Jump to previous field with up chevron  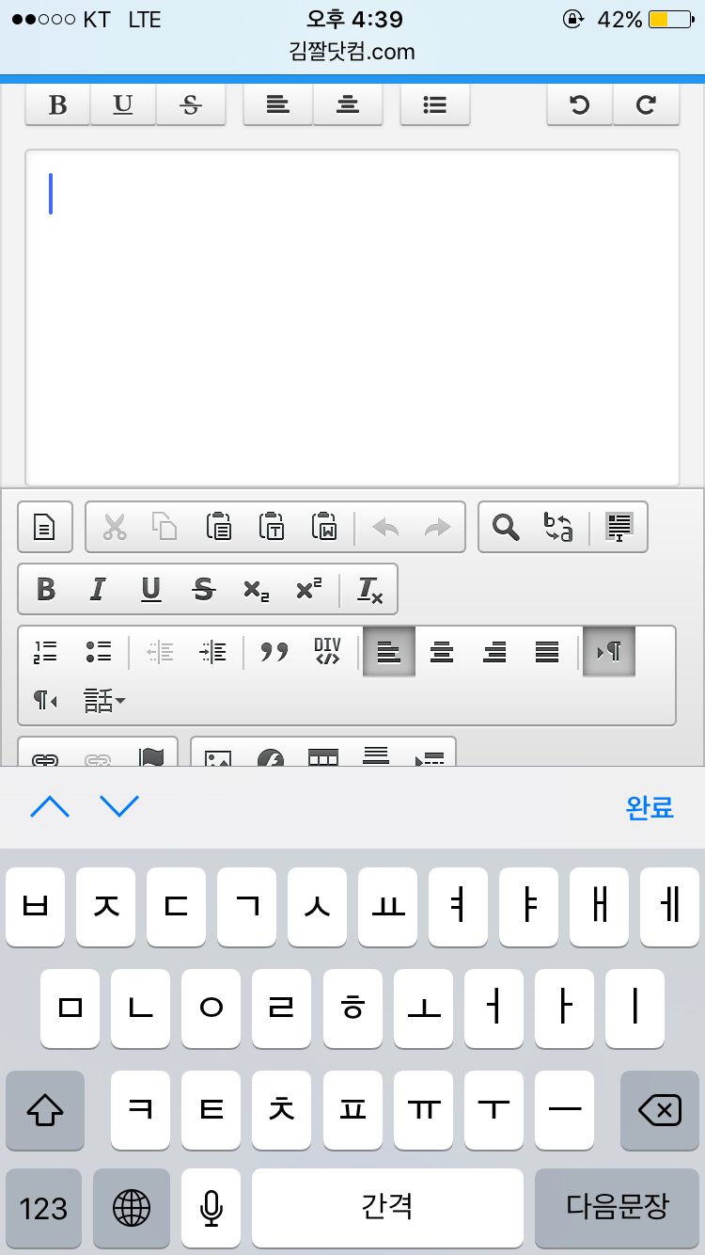pos(50,806)
